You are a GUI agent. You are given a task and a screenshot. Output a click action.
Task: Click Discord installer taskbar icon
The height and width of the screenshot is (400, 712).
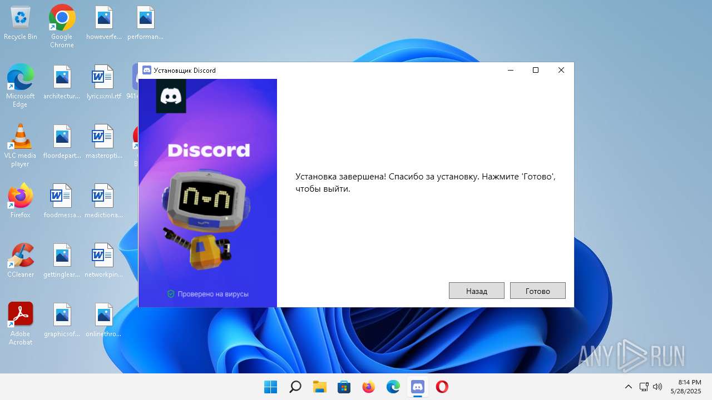[x=418, y=387]
